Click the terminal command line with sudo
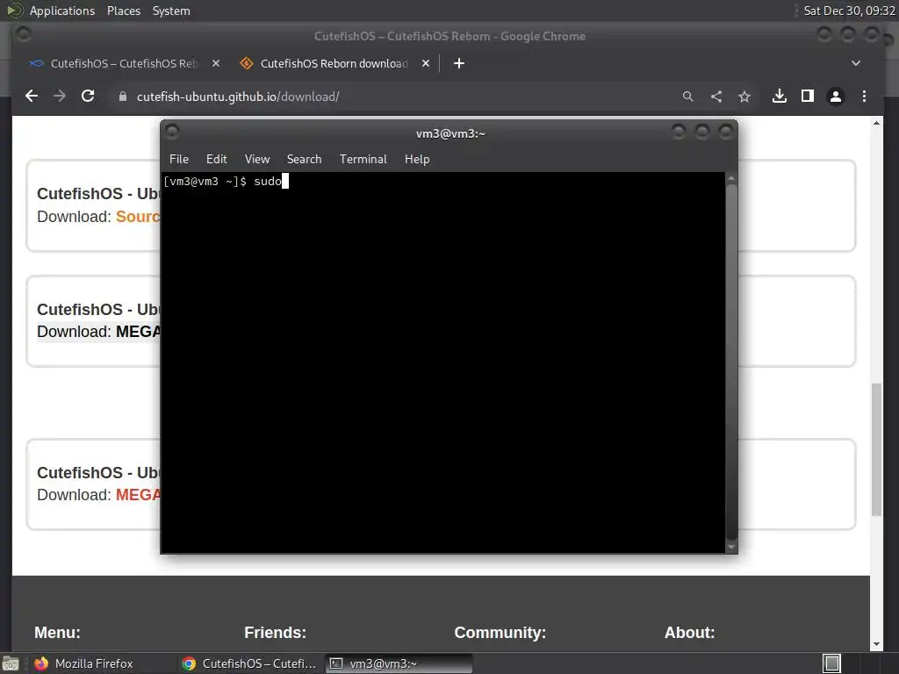 click(226, 182)
